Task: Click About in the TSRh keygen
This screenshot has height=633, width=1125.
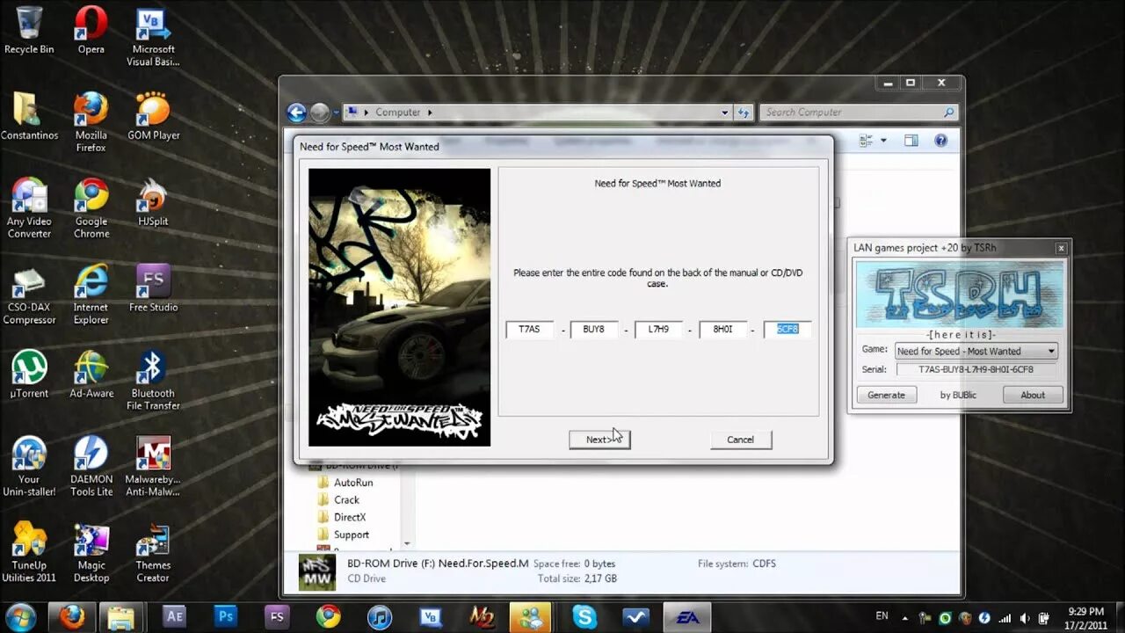Action: tap(1033, 395)
